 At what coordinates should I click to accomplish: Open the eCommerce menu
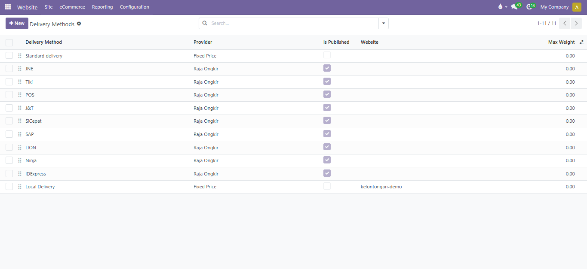click(72, 7)
